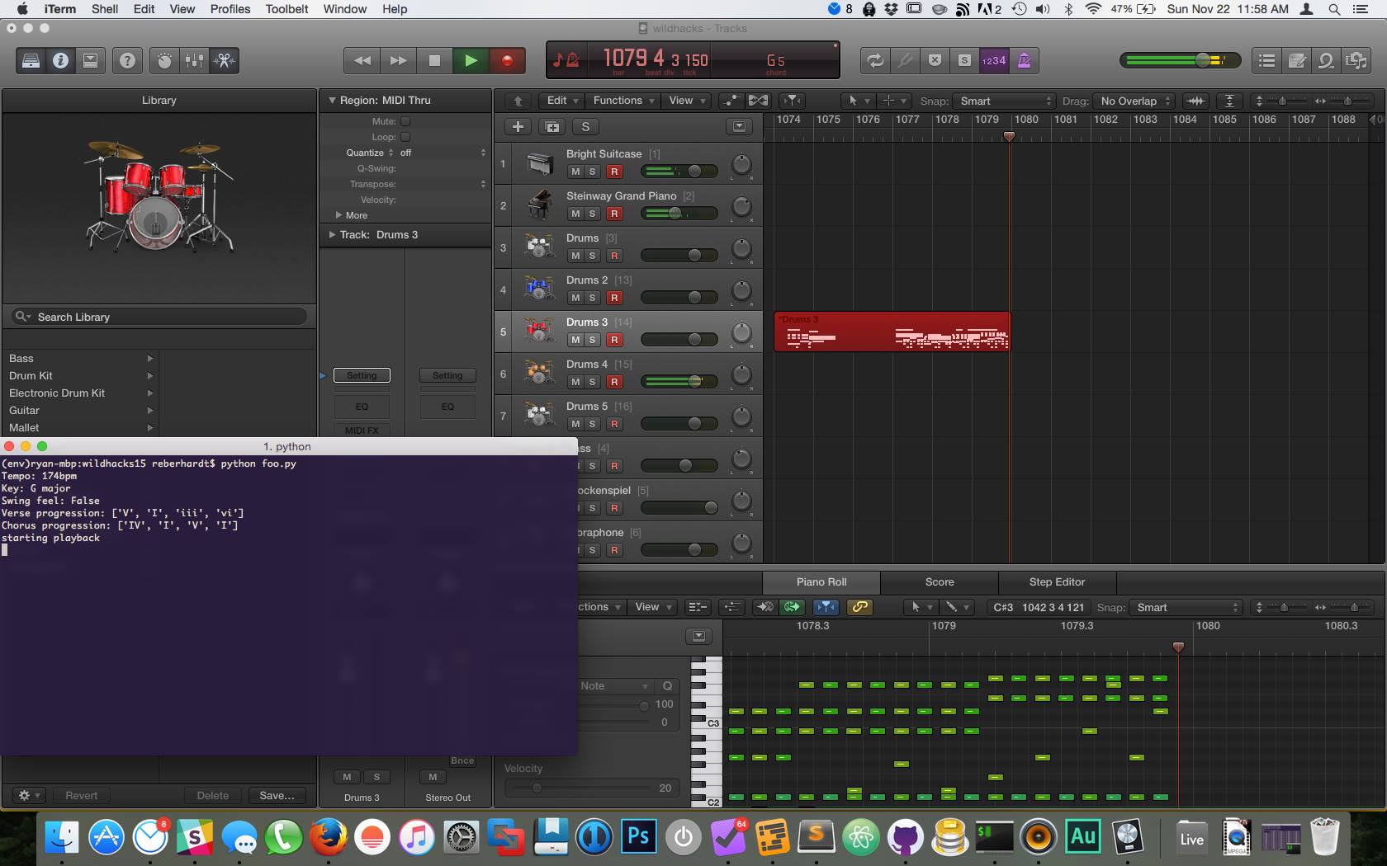Click the Stop transport button
1387x866 pixels.
[x=434, y=60]
